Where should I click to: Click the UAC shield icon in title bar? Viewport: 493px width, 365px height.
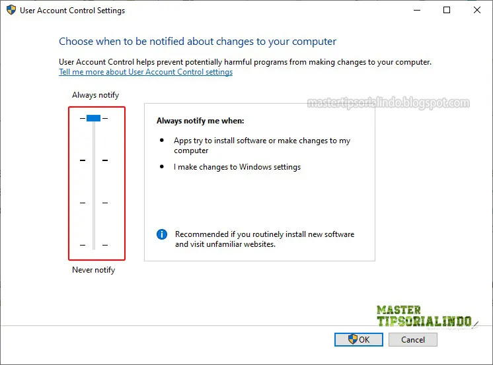tap(11, 10)
